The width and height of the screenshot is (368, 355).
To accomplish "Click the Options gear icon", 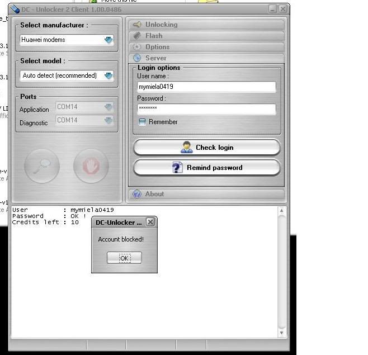I will point(137,47).
